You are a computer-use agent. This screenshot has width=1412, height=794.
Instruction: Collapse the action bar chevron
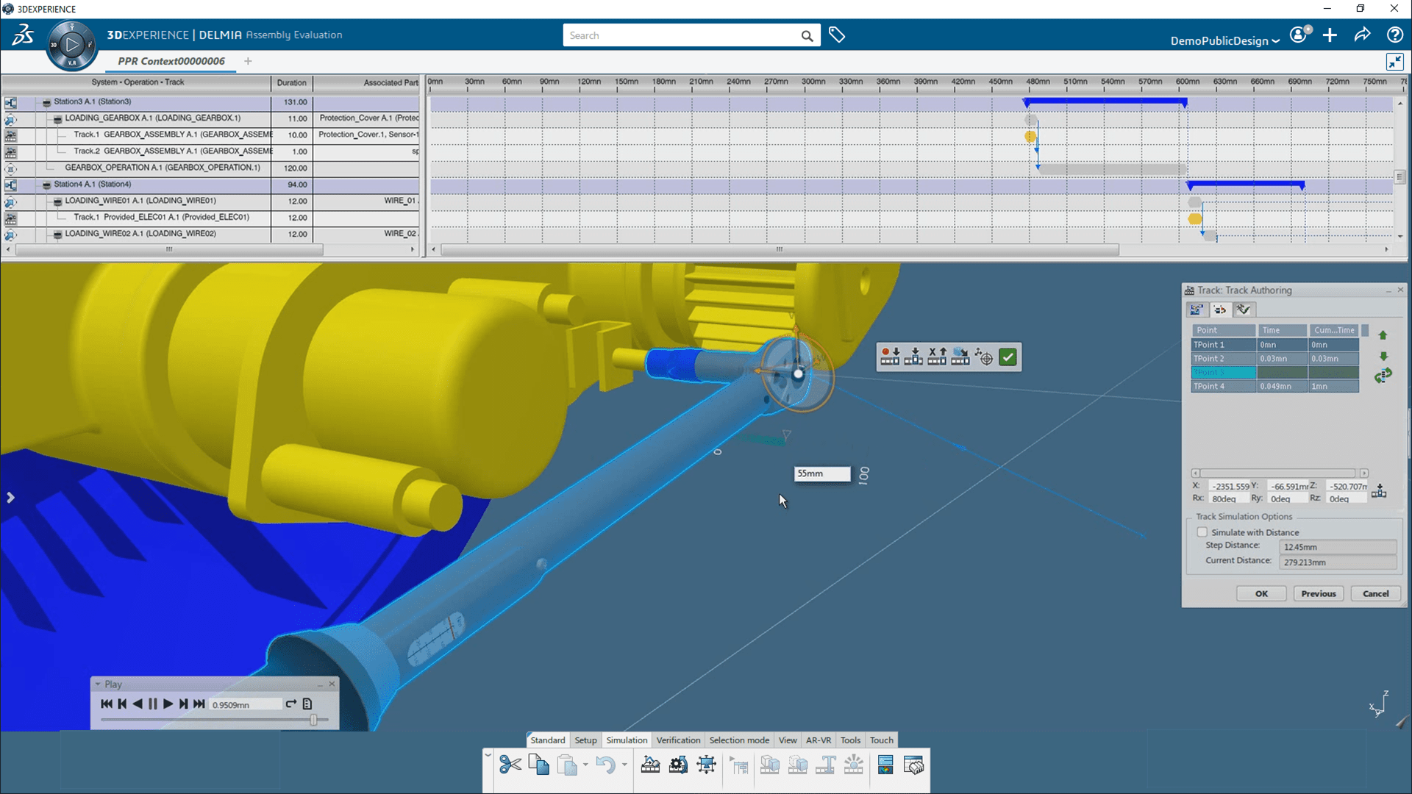488,755
